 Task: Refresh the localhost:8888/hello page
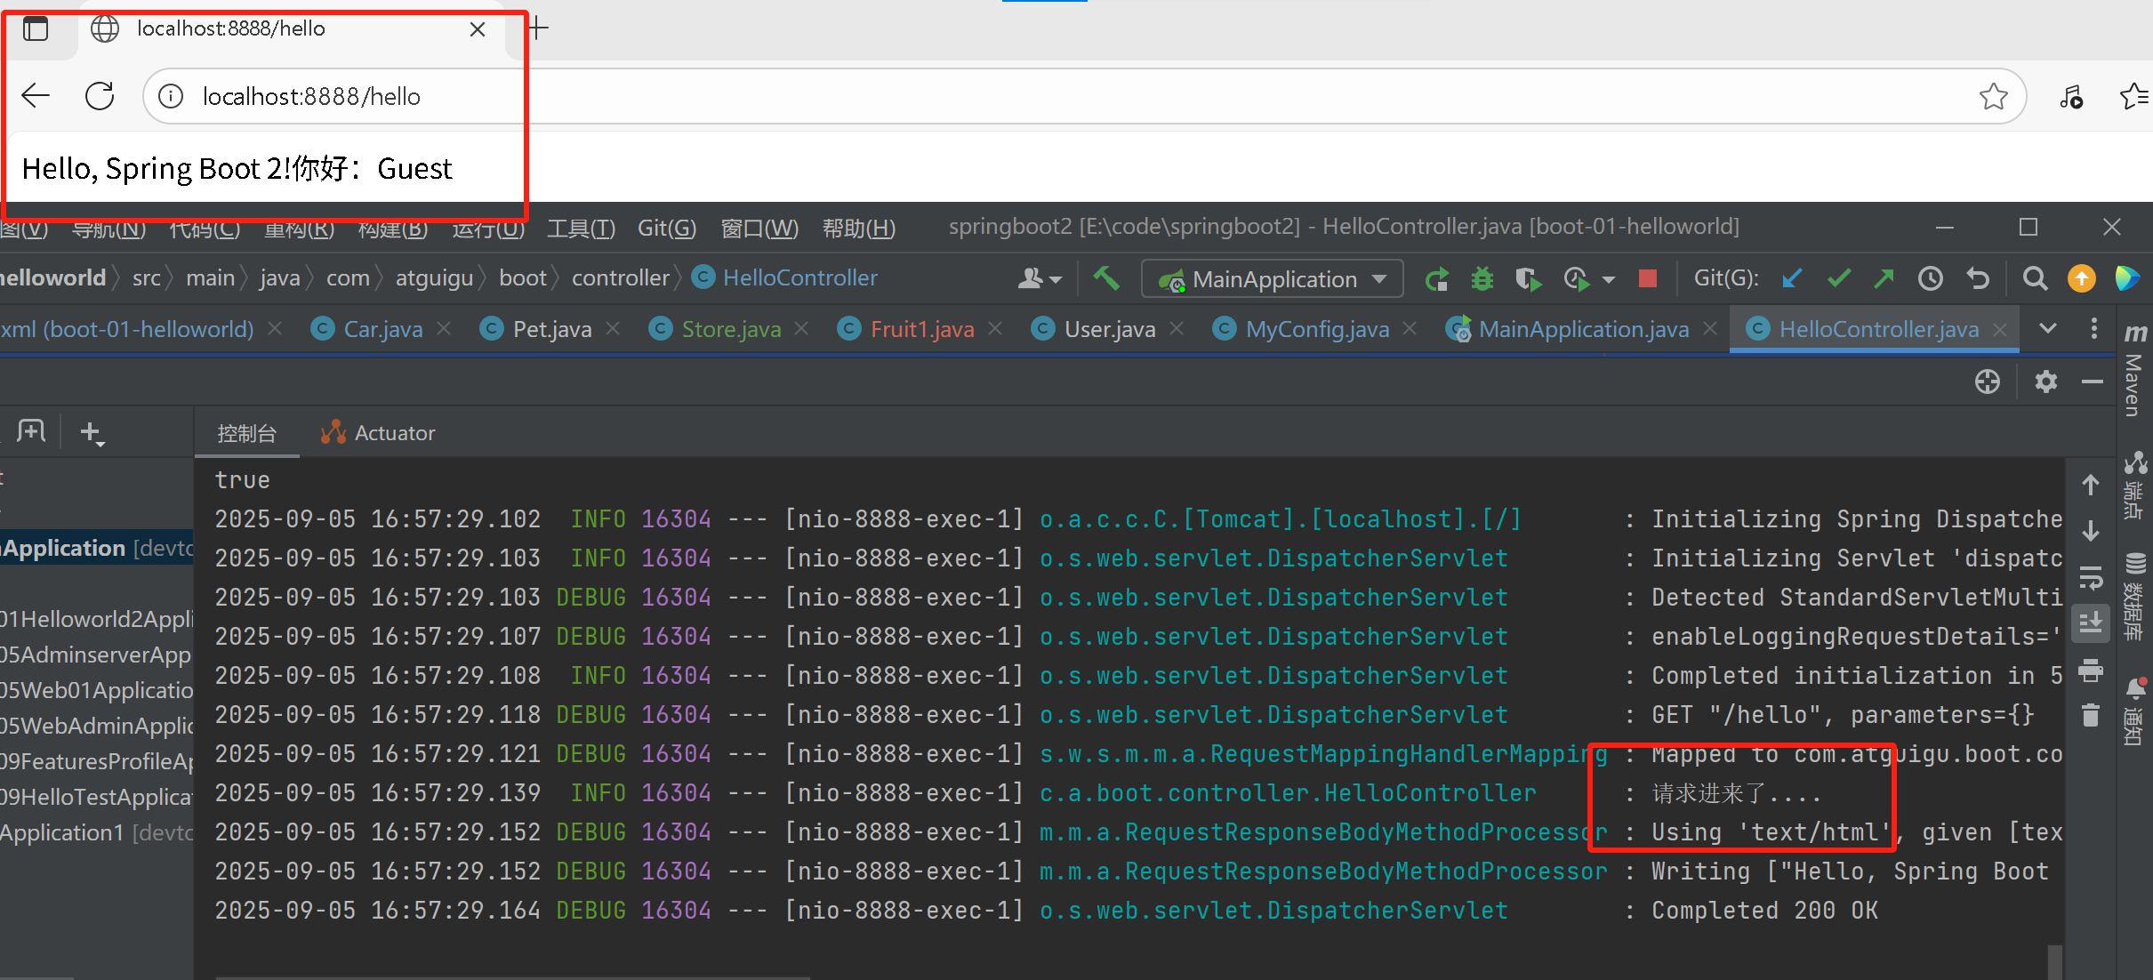pyautogui.click(x=99, y=95)
